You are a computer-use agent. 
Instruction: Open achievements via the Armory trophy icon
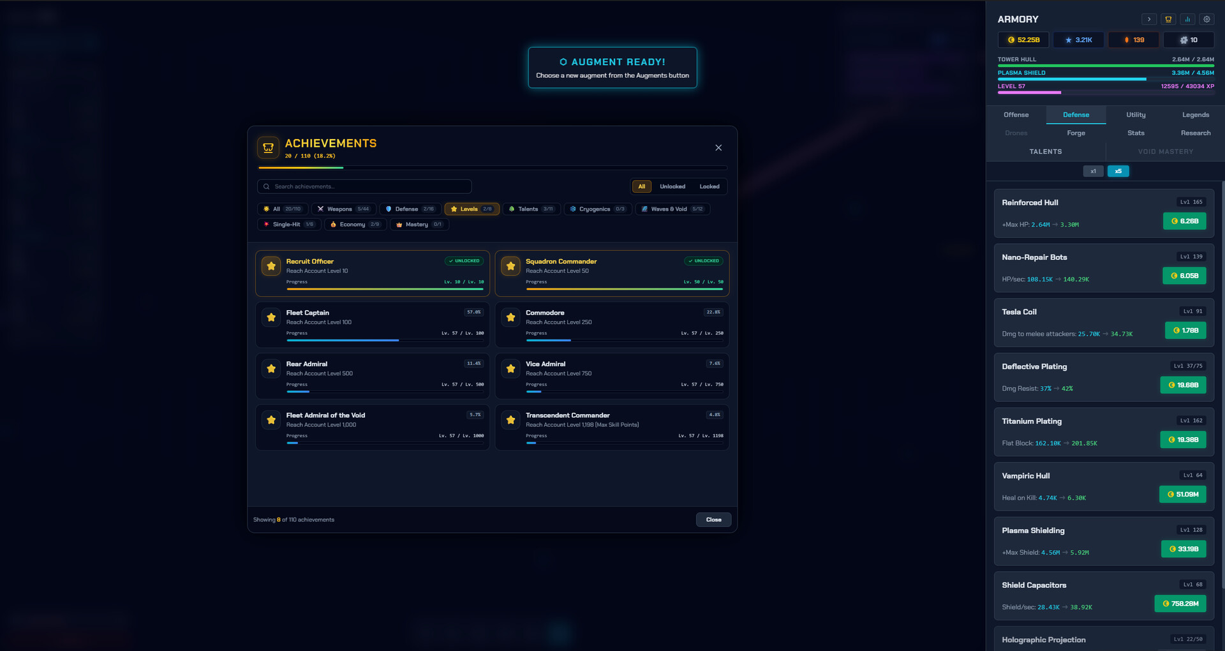click(1168, 19)
